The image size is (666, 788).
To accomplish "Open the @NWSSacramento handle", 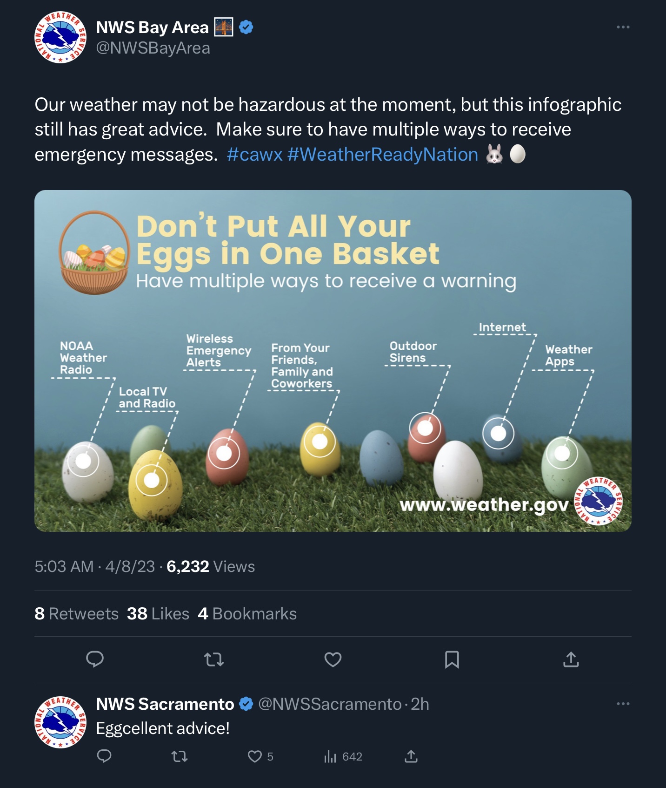I will (330, 704).
